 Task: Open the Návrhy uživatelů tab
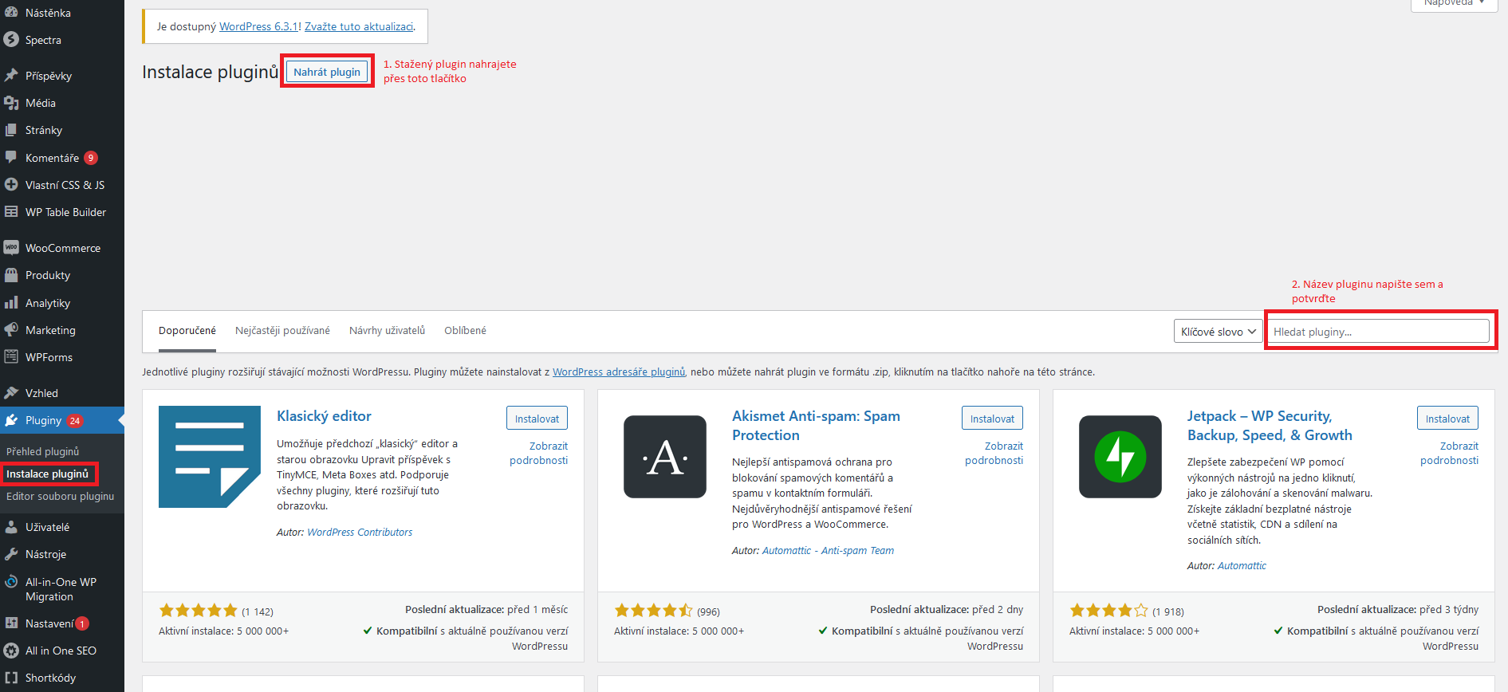coord(387,331)
